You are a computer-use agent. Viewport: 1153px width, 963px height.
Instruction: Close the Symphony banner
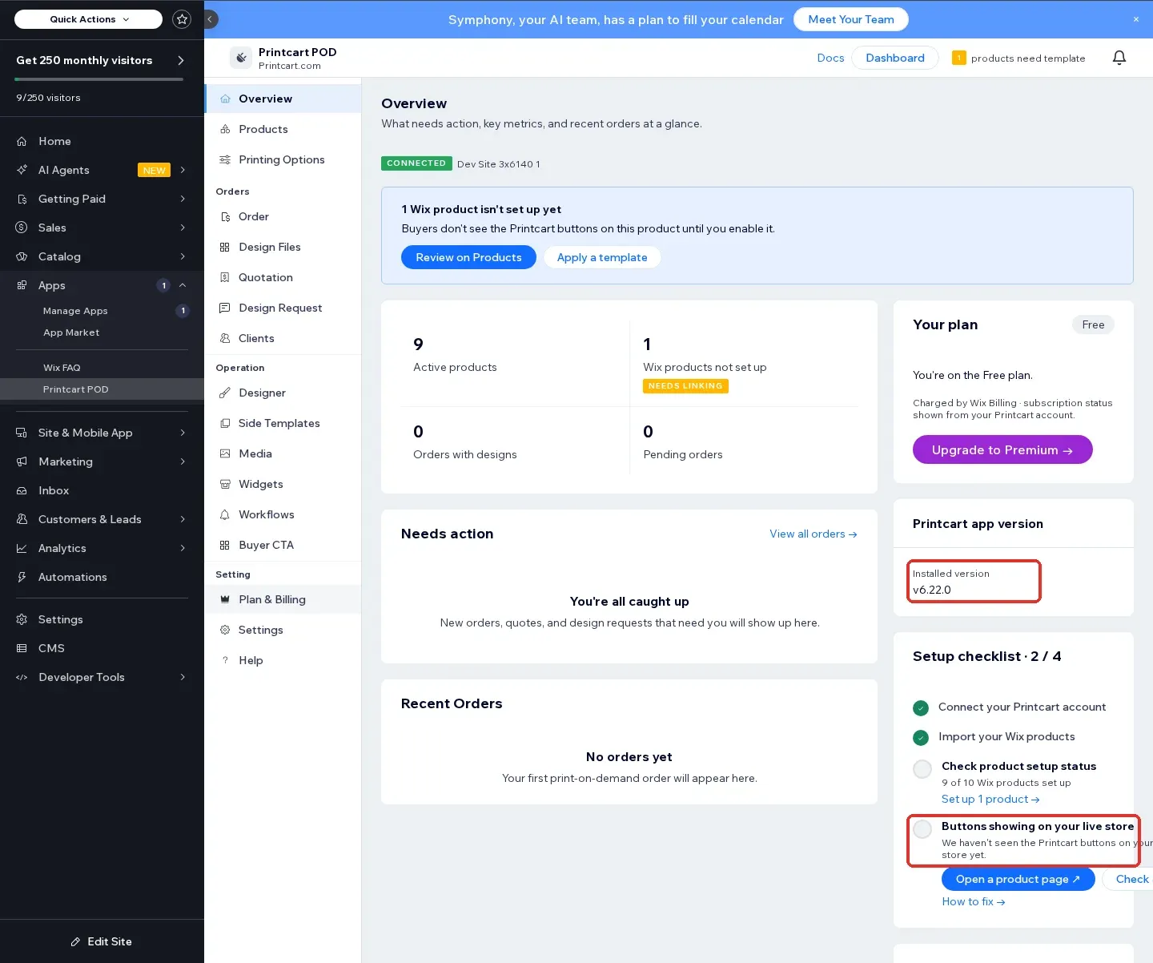(1135, 19)
